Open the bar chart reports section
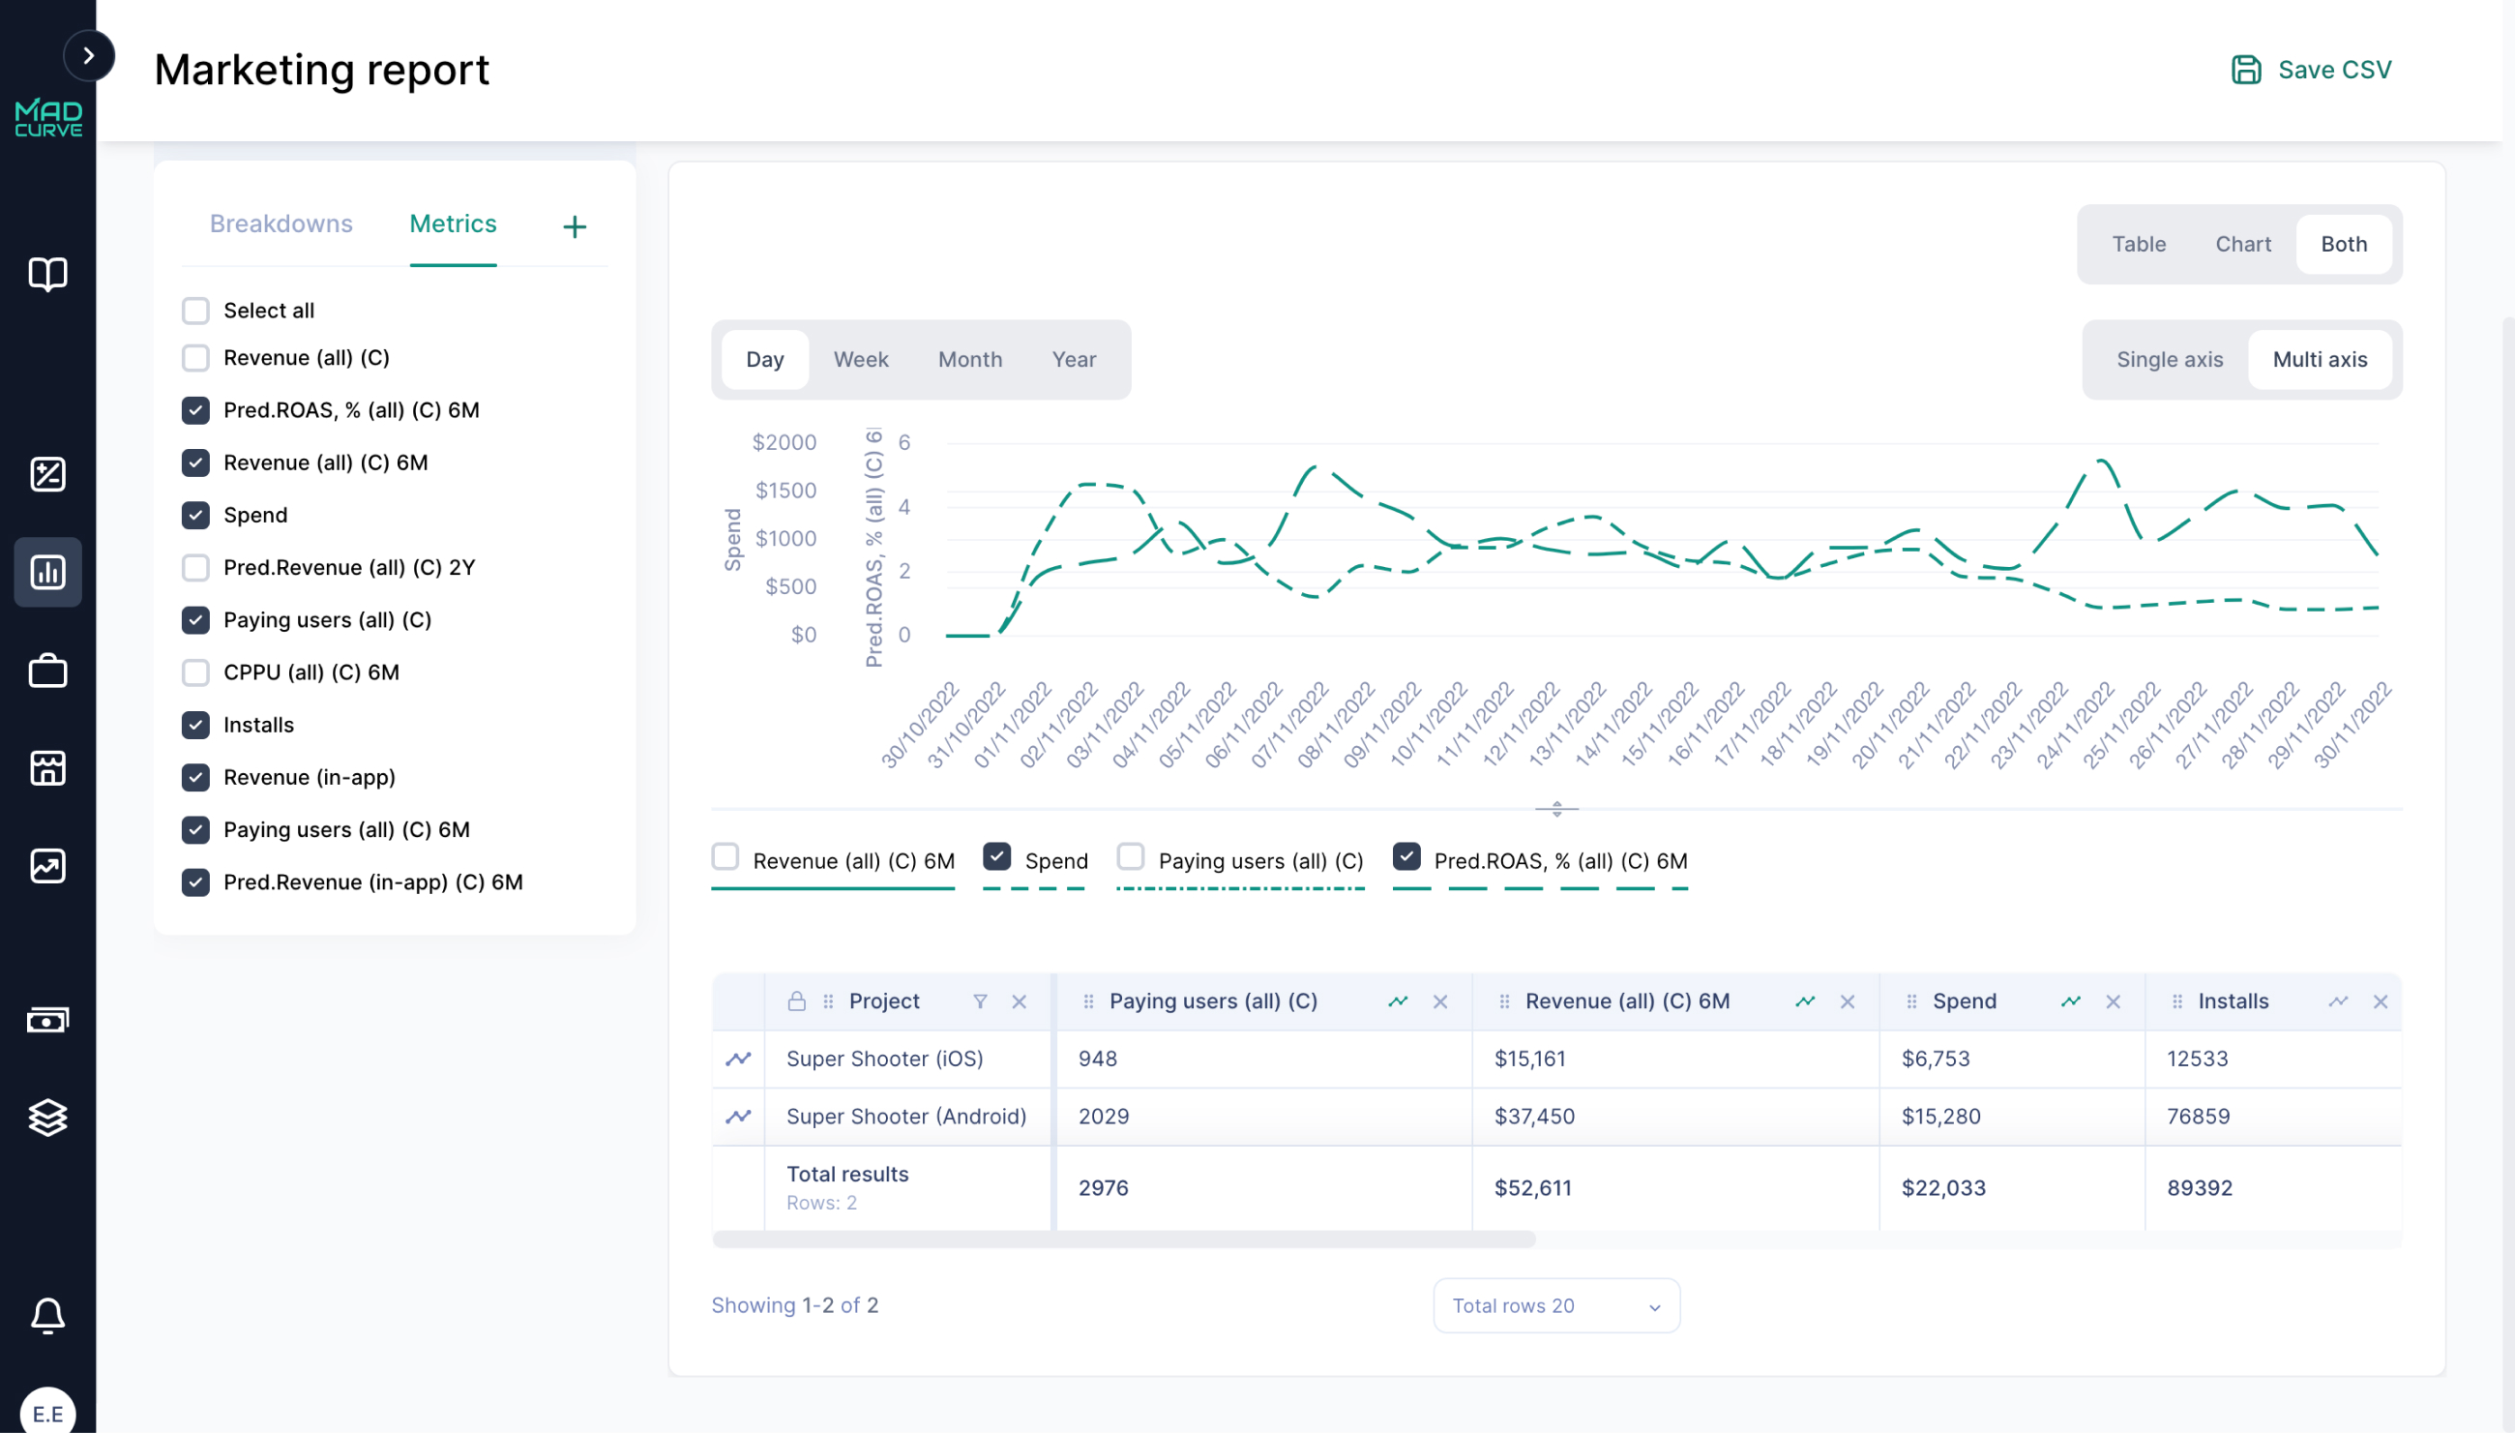Image resolution: width=2515 pixels, height=1433 pixels. coord(47,572)
